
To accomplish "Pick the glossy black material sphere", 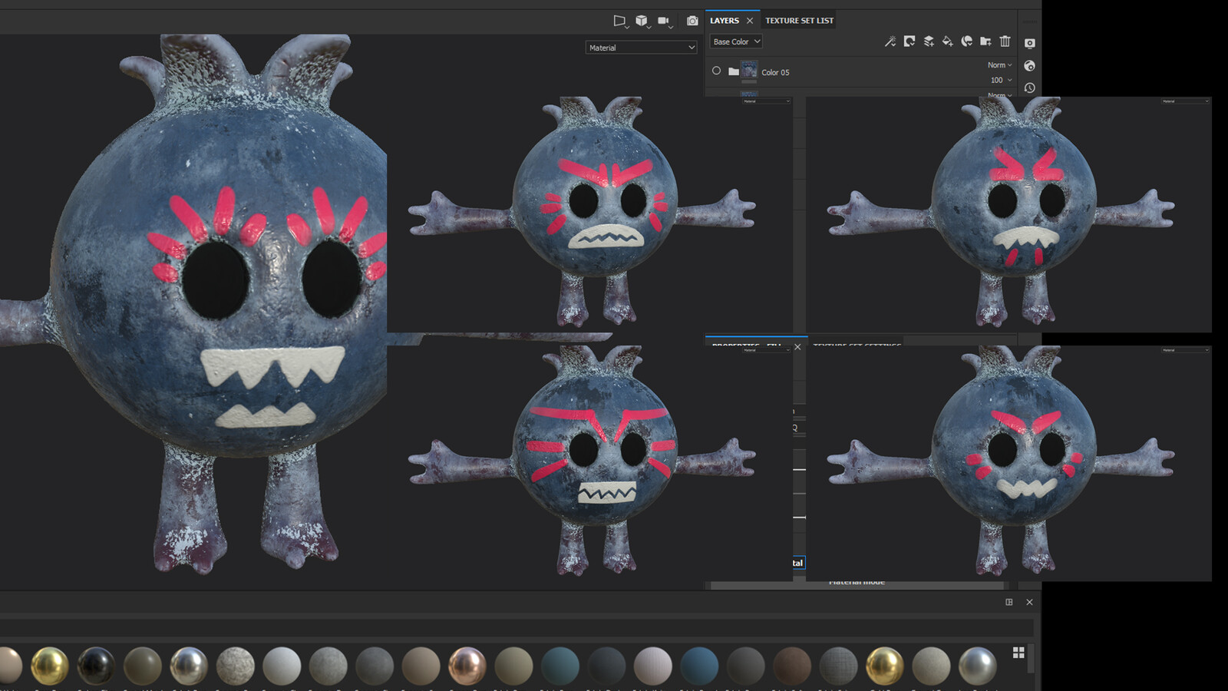I will (96, 666).
